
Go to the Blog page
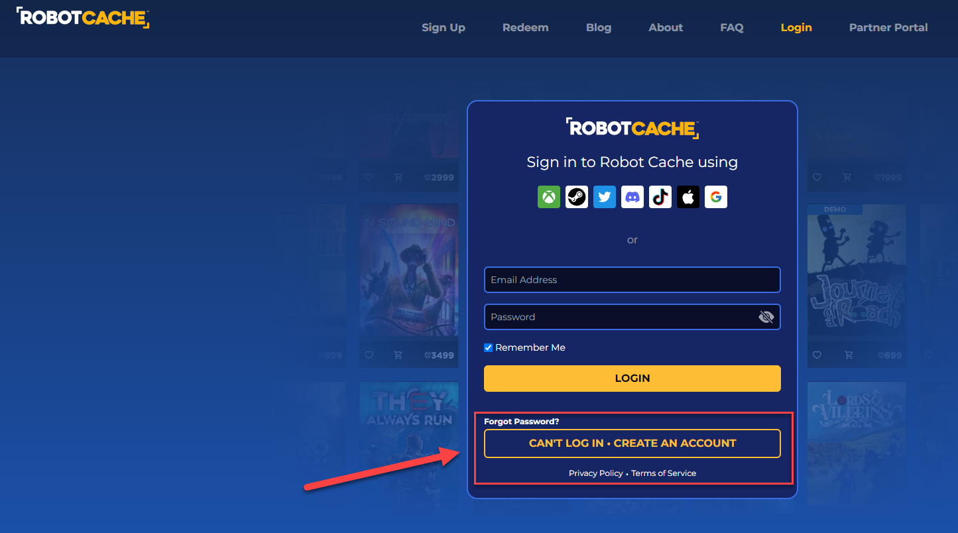point(599,27)
